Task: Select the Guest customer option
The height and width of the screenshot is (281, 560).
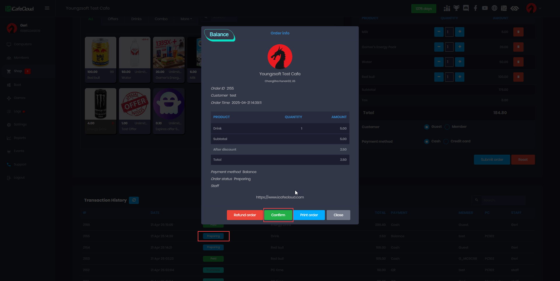Action: tap(427, 127)
